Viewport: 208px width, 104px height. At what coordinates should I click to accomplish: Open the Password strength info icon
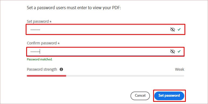pyautogui.click(x=61, y=69)
